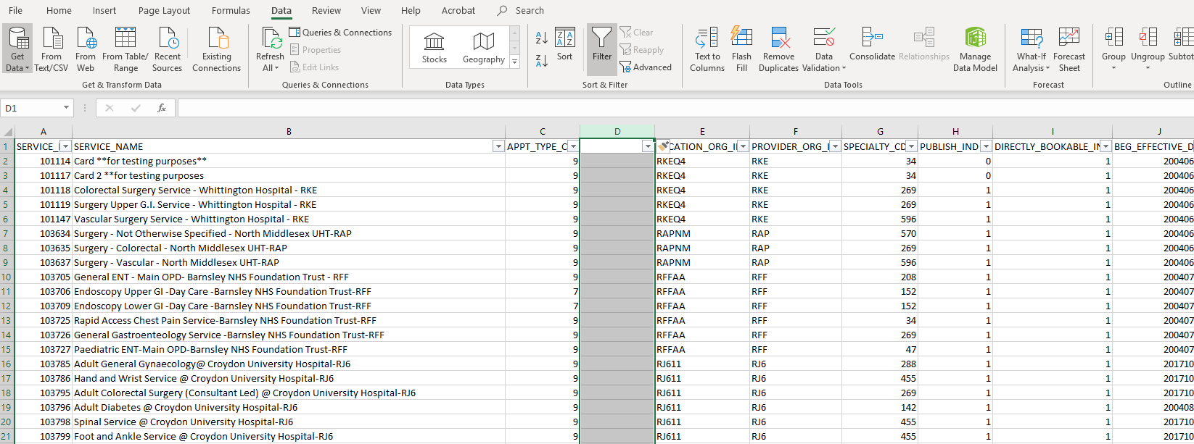Screen dimensions: 1194x444
Task: Switch to the Home tab
Action: pos(59,10)
